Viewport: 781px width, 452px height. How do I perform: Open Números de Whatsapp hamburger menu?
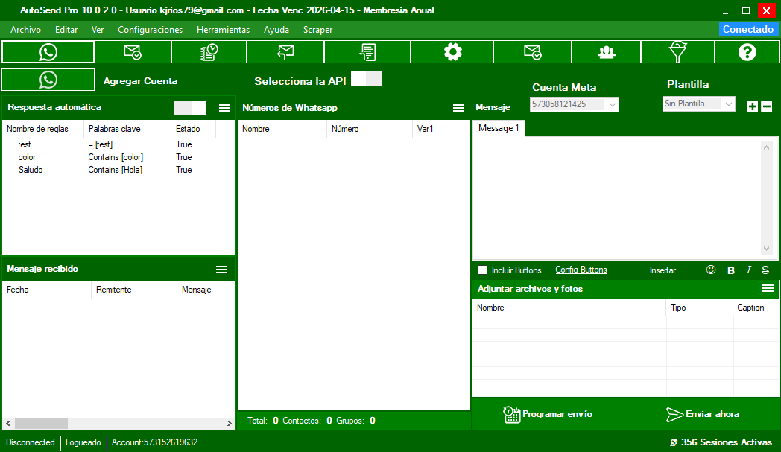pos(459,108)
